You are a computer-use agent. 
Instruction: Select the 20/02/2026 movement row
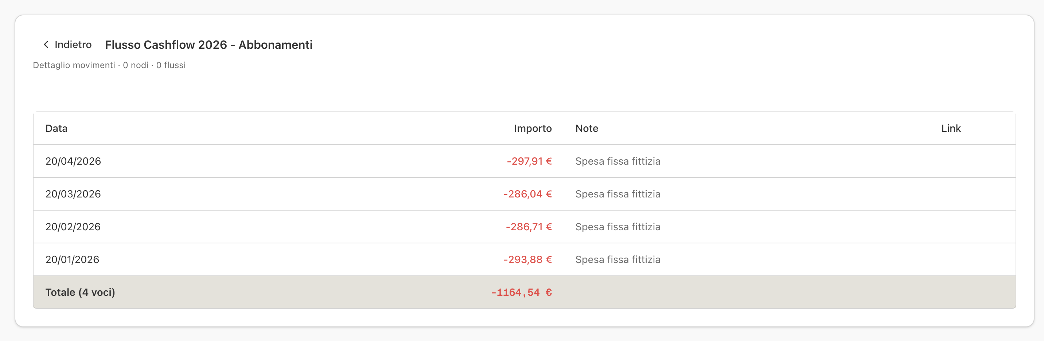coord(524,227)
